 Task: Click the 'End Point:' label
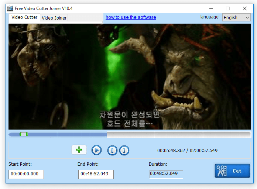(88, 164)
